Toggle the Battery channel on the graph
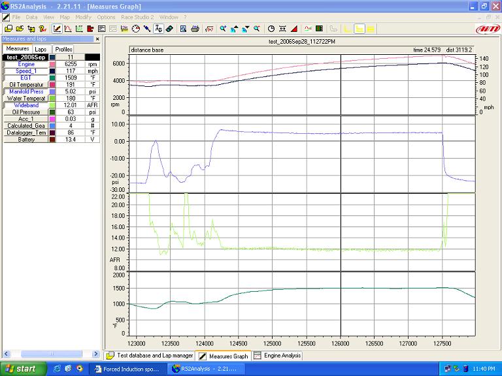 (26, 140)
